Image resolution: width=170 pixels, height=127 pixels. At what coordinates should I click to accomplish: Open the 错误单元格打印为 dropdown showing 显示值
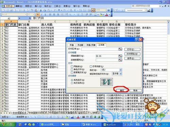point(121,74)
